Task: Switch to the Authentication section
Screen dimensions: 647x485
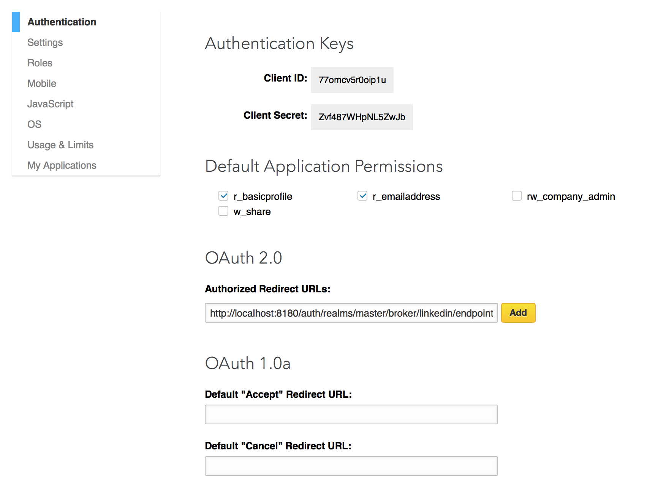Action: pyautogui.click(x=62, y=22)
